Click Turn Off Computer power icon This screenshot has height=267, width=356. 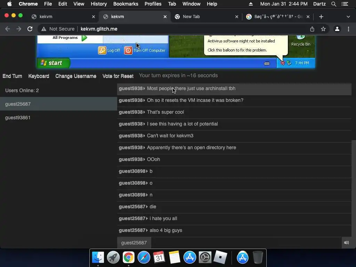click(128, 50)
